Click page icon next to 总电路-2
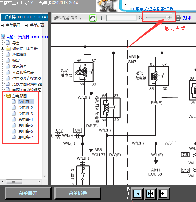Viewport: 196px width, 202px height. (14, 107)
